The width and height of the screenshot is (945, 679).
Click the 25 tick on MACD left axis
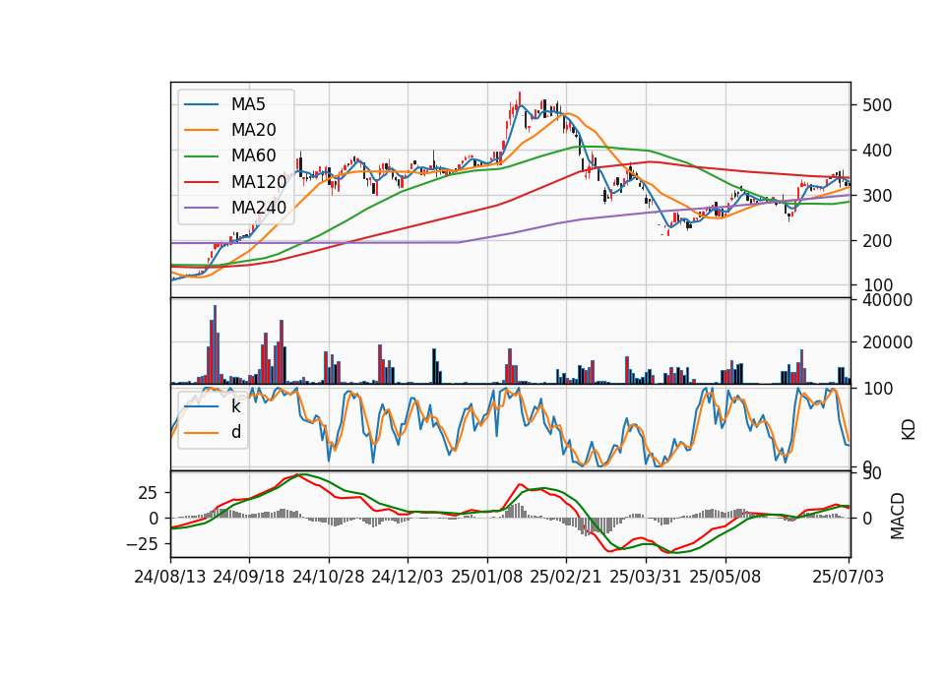[x=148, y=493]
